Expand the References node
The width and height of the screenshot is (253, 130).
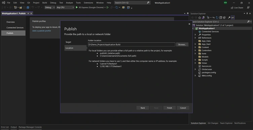click(x=195, y=38)
